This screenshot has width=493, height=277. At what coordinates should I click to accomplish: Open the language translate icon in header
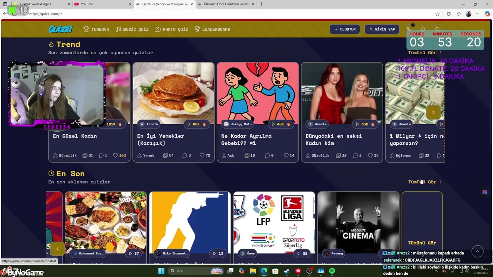409,29
